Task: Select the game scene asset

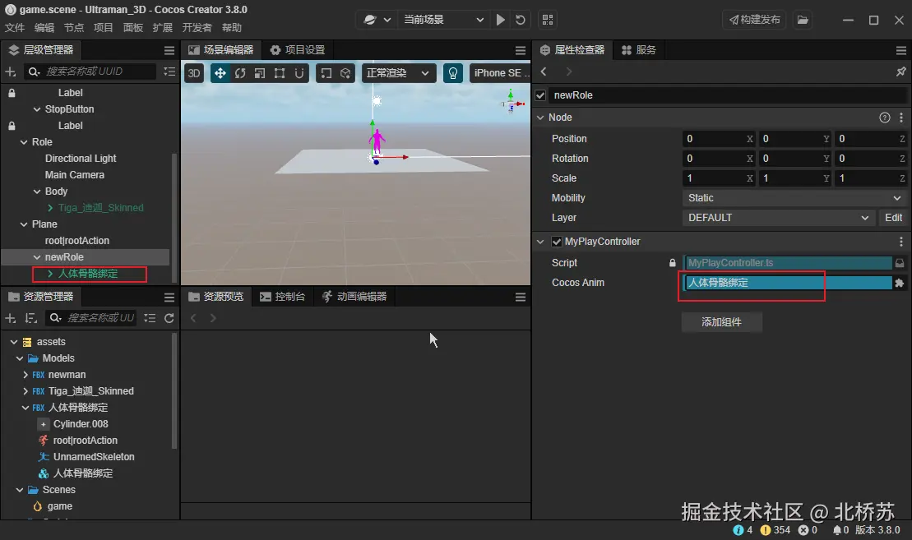Action: 60,506
